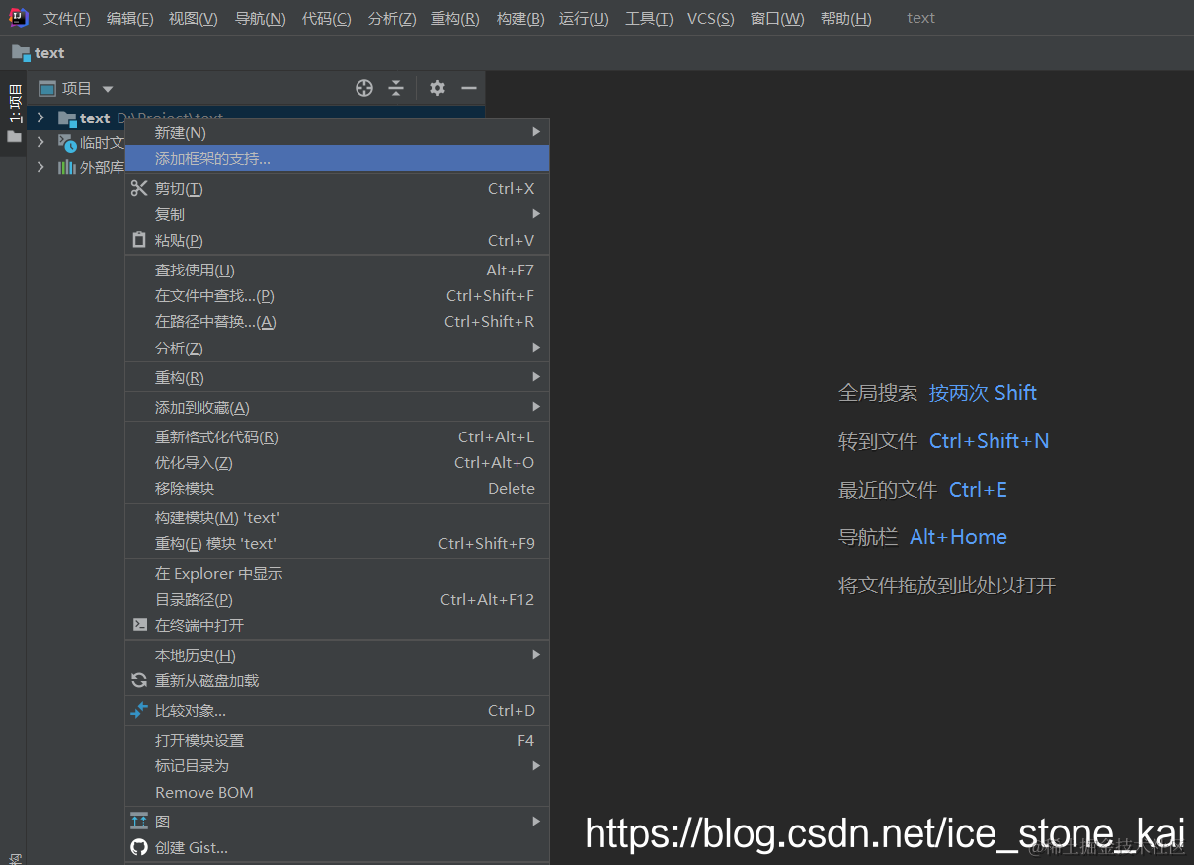Click the compare arrows icon next to 比较对象
Viewport: 1194px width, 865px height.
pyautogui.click(x=139, y=710)
